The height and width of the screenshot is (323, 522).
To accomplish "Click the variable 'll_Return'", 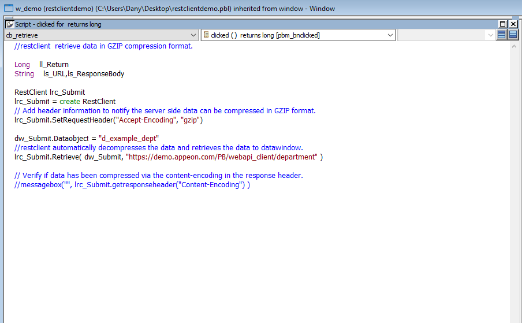I will coord(54,65).
